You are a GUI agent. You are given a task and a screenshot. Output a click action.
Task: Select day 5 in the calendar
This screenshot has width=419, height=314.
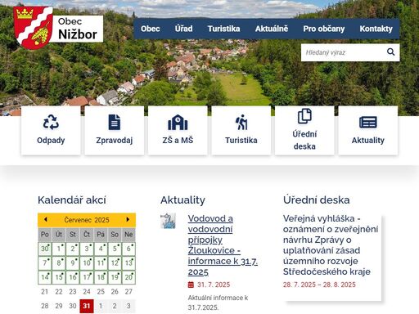tap(115, 249)
